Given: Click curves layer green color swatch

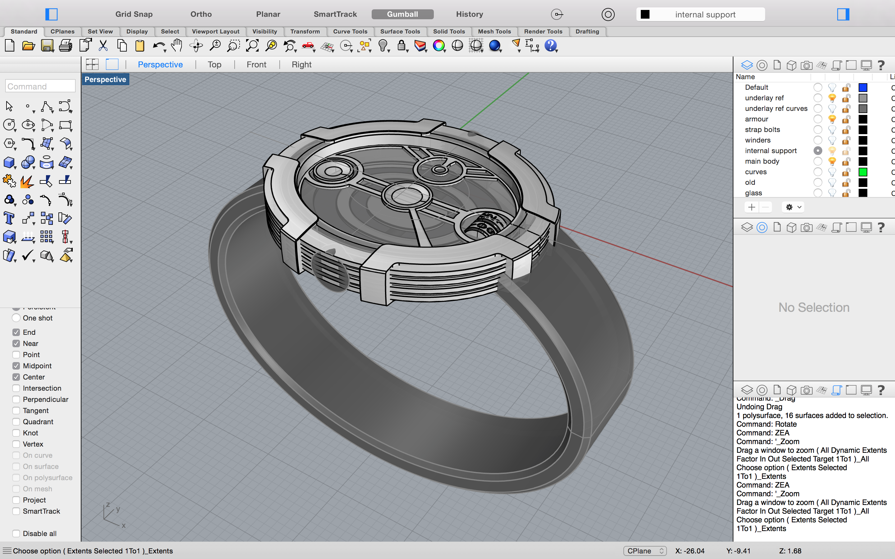Looking at the screenshot, I should 863,172.
